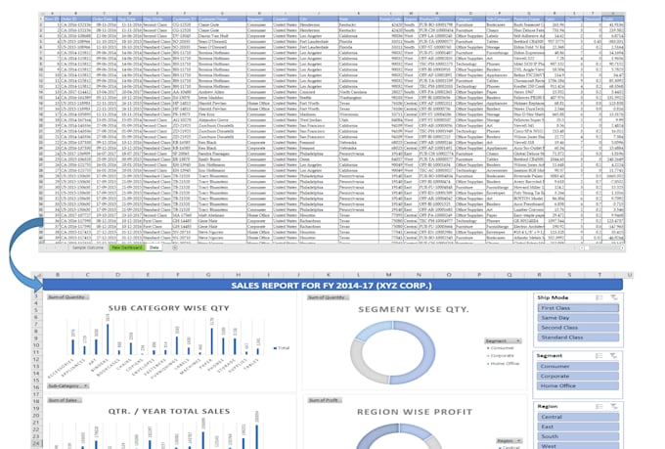The height and width of the screenshot is (449, 665).
Task: Open Segment field dropdown beside donut chart
Action: pos(503,341)
